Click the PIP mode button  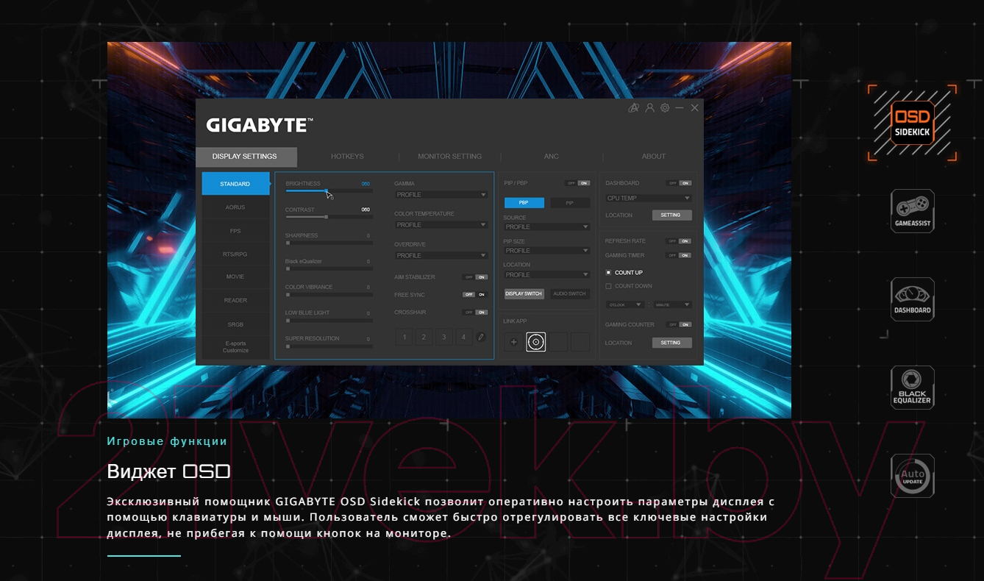[570, 203]
